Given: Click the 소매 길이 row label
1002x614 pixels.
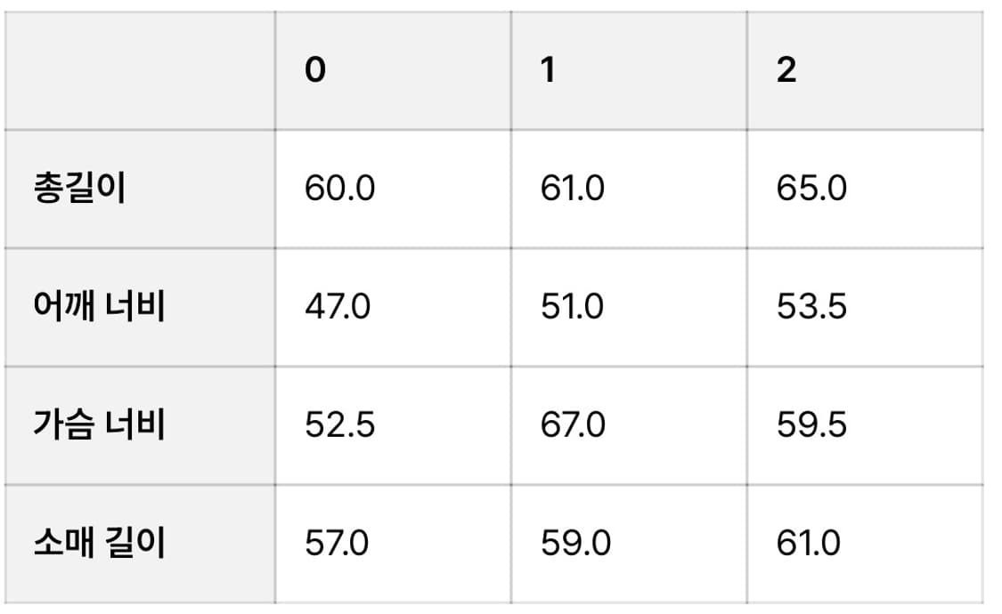Looking at the screenshot, I should pos(98,543).
